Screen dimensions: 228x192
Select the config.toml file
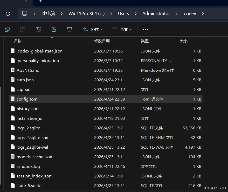coord(106,99)
